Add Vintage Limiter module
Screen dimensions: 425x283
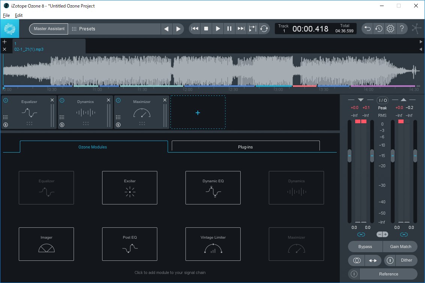pos(213,244)
